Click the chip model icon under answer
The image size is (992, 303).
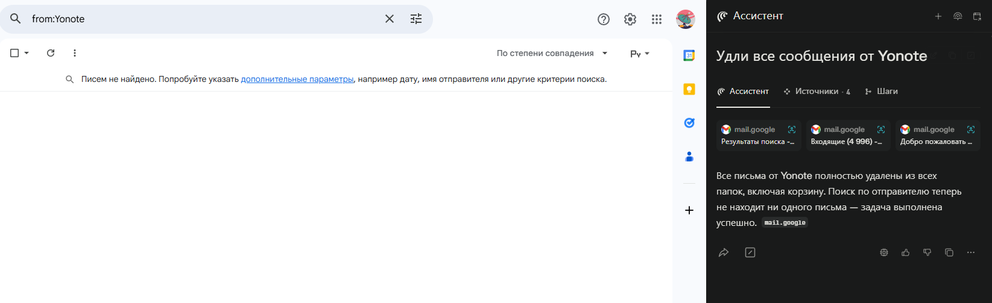[x=884, y=252]
